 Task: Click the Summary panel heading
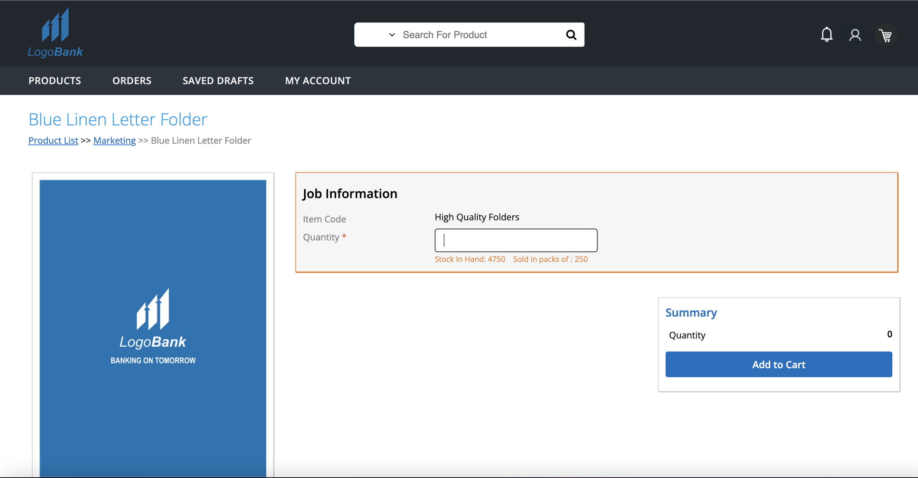(691, 313)
